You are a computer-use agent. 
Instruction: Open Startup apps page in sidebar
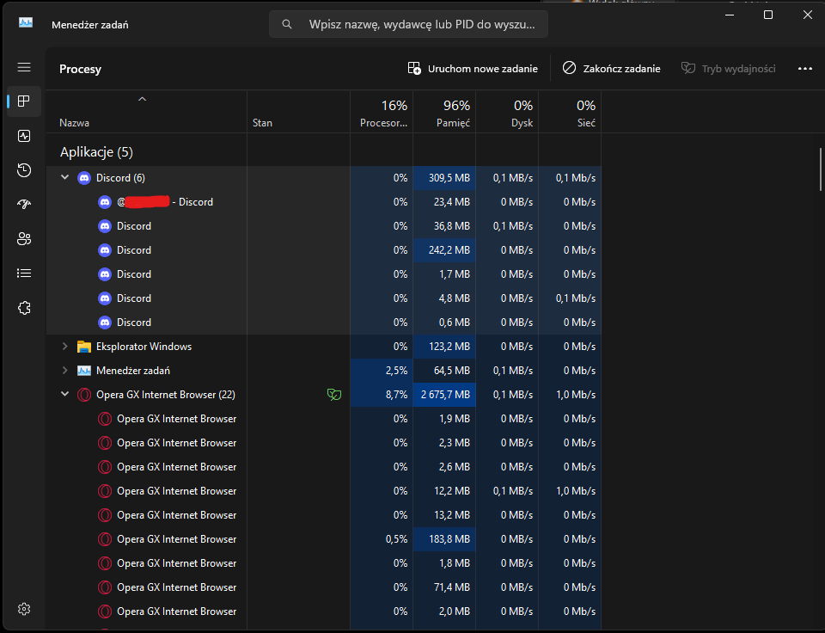(x=24, y=205)
